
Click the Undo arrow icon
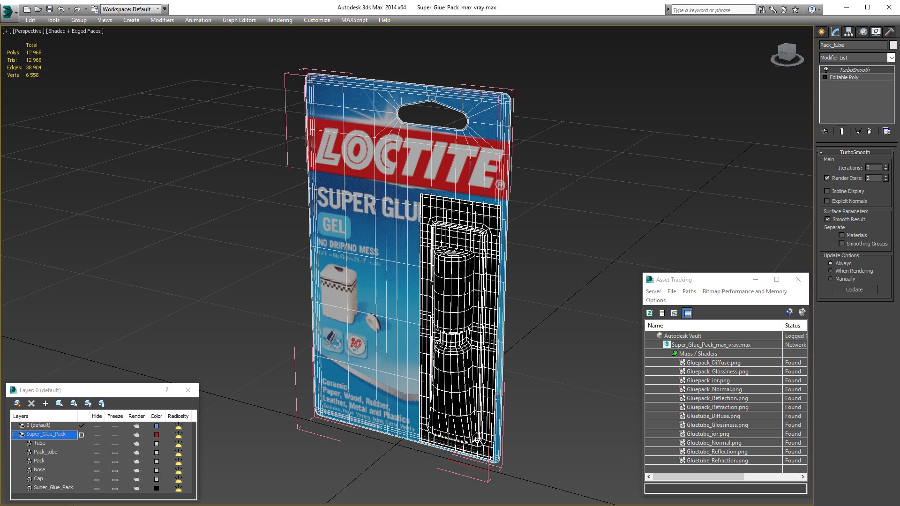[61, 9]
